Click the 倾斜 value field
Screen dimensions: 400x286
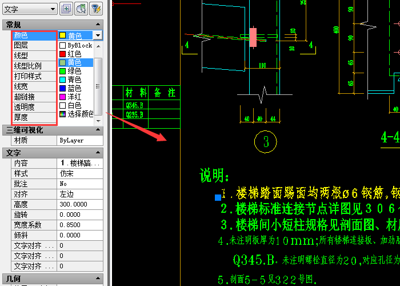point(80,235)
